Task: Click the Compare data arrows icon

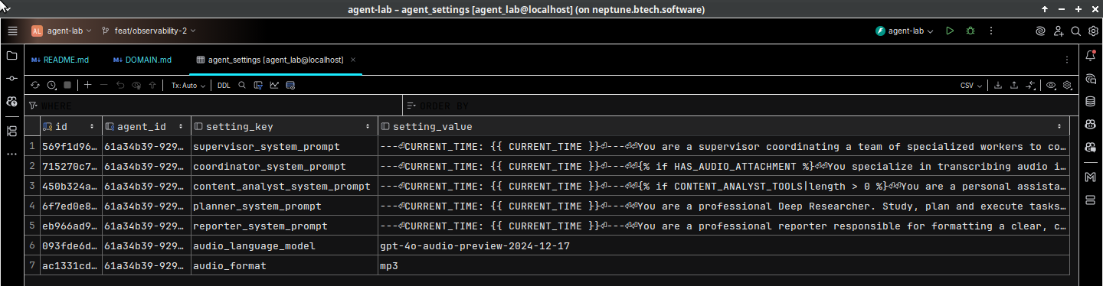Action: click(x=1031, y=86)
